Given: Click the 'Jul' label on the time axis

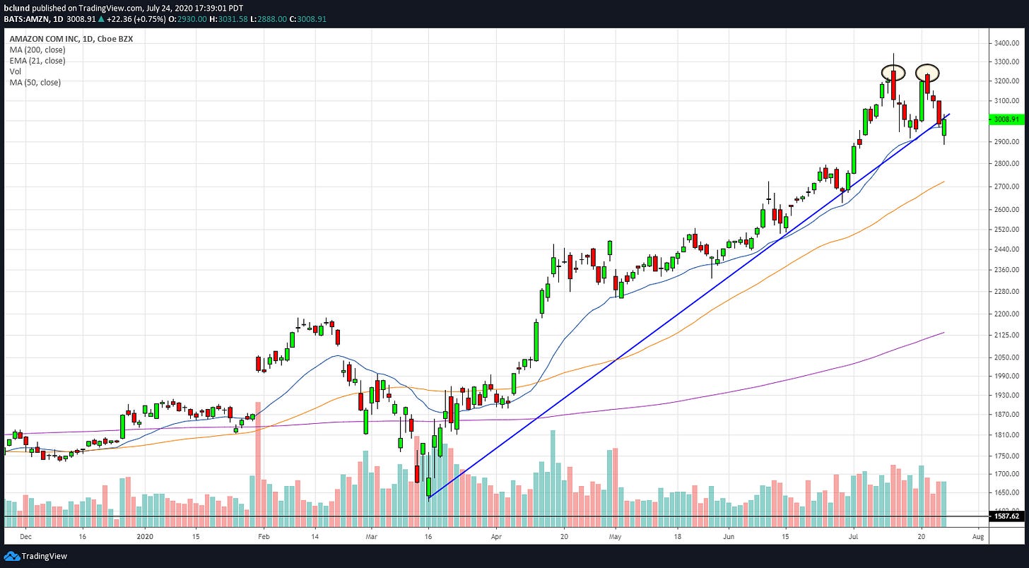Looking at the screenshot, I should pos(853,537).
